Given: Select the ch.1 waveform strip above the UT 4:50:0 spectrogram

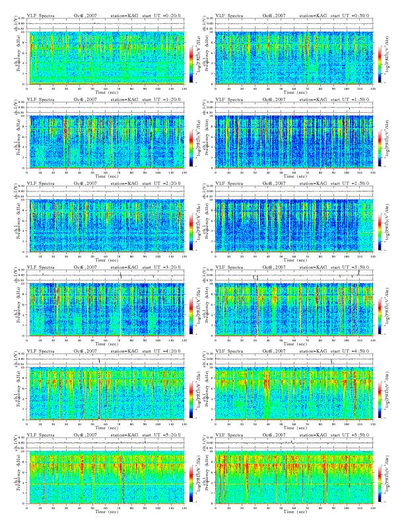Looking at the screenshot, I should [294, 359].
